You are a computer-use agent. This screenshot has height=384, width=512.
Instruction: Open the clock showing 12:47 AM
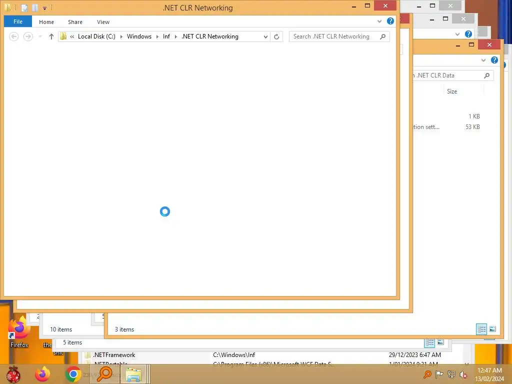[489, 374]
